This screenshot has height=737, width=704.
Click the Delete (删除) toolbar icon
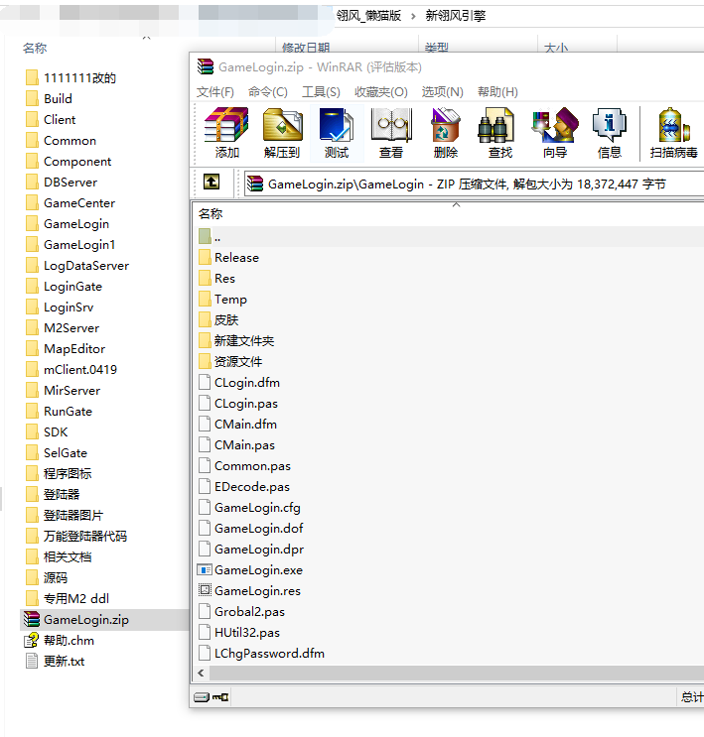pos(446,133)
